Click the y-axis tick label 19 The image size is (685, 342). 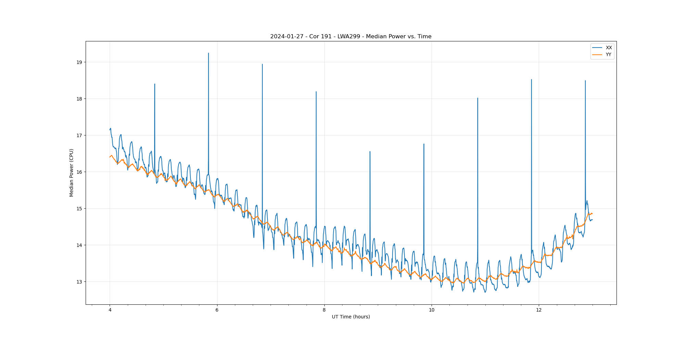click(79, 62)
